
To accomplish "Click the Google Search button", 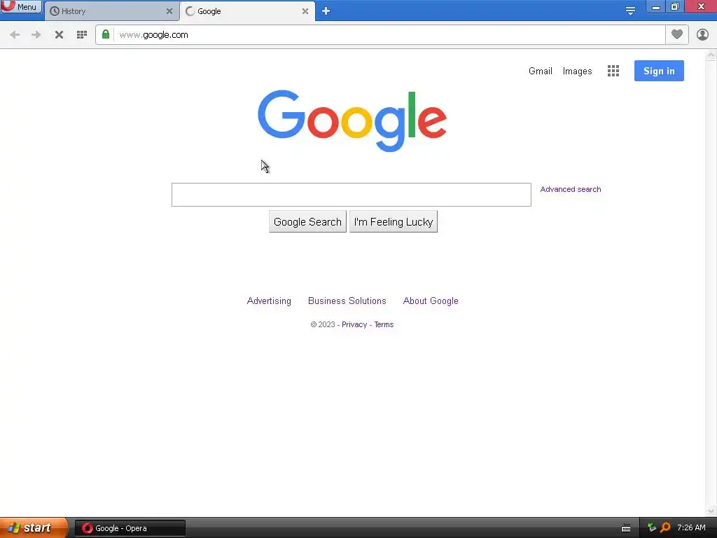I will pyautogui.click(x=307, y=222).
